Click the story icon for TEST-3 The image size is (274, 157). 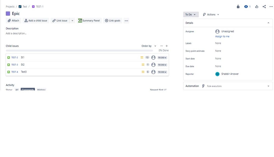pos(9,65)
